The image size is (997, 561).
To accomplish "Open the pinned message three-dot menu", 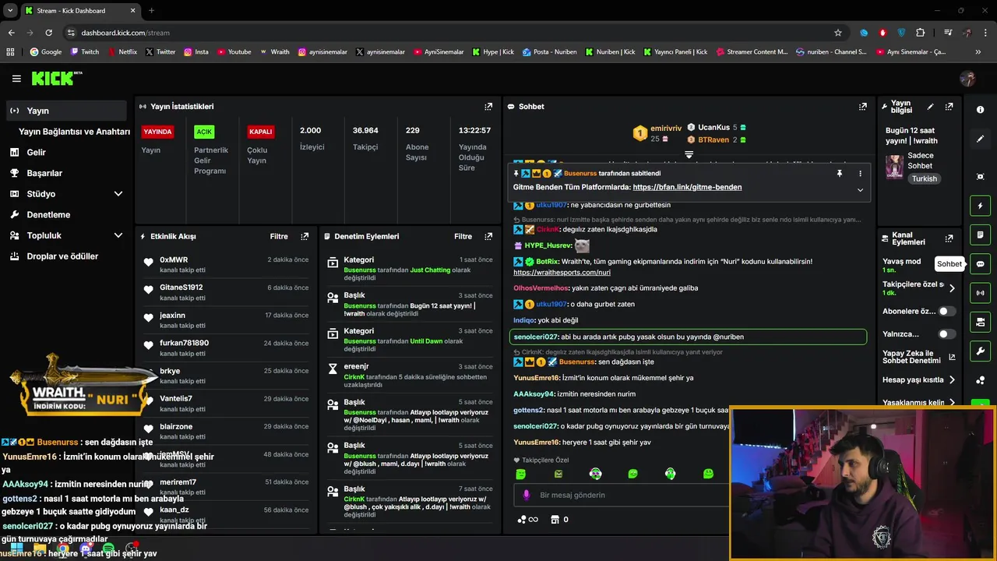I will [x=860, y=174].
